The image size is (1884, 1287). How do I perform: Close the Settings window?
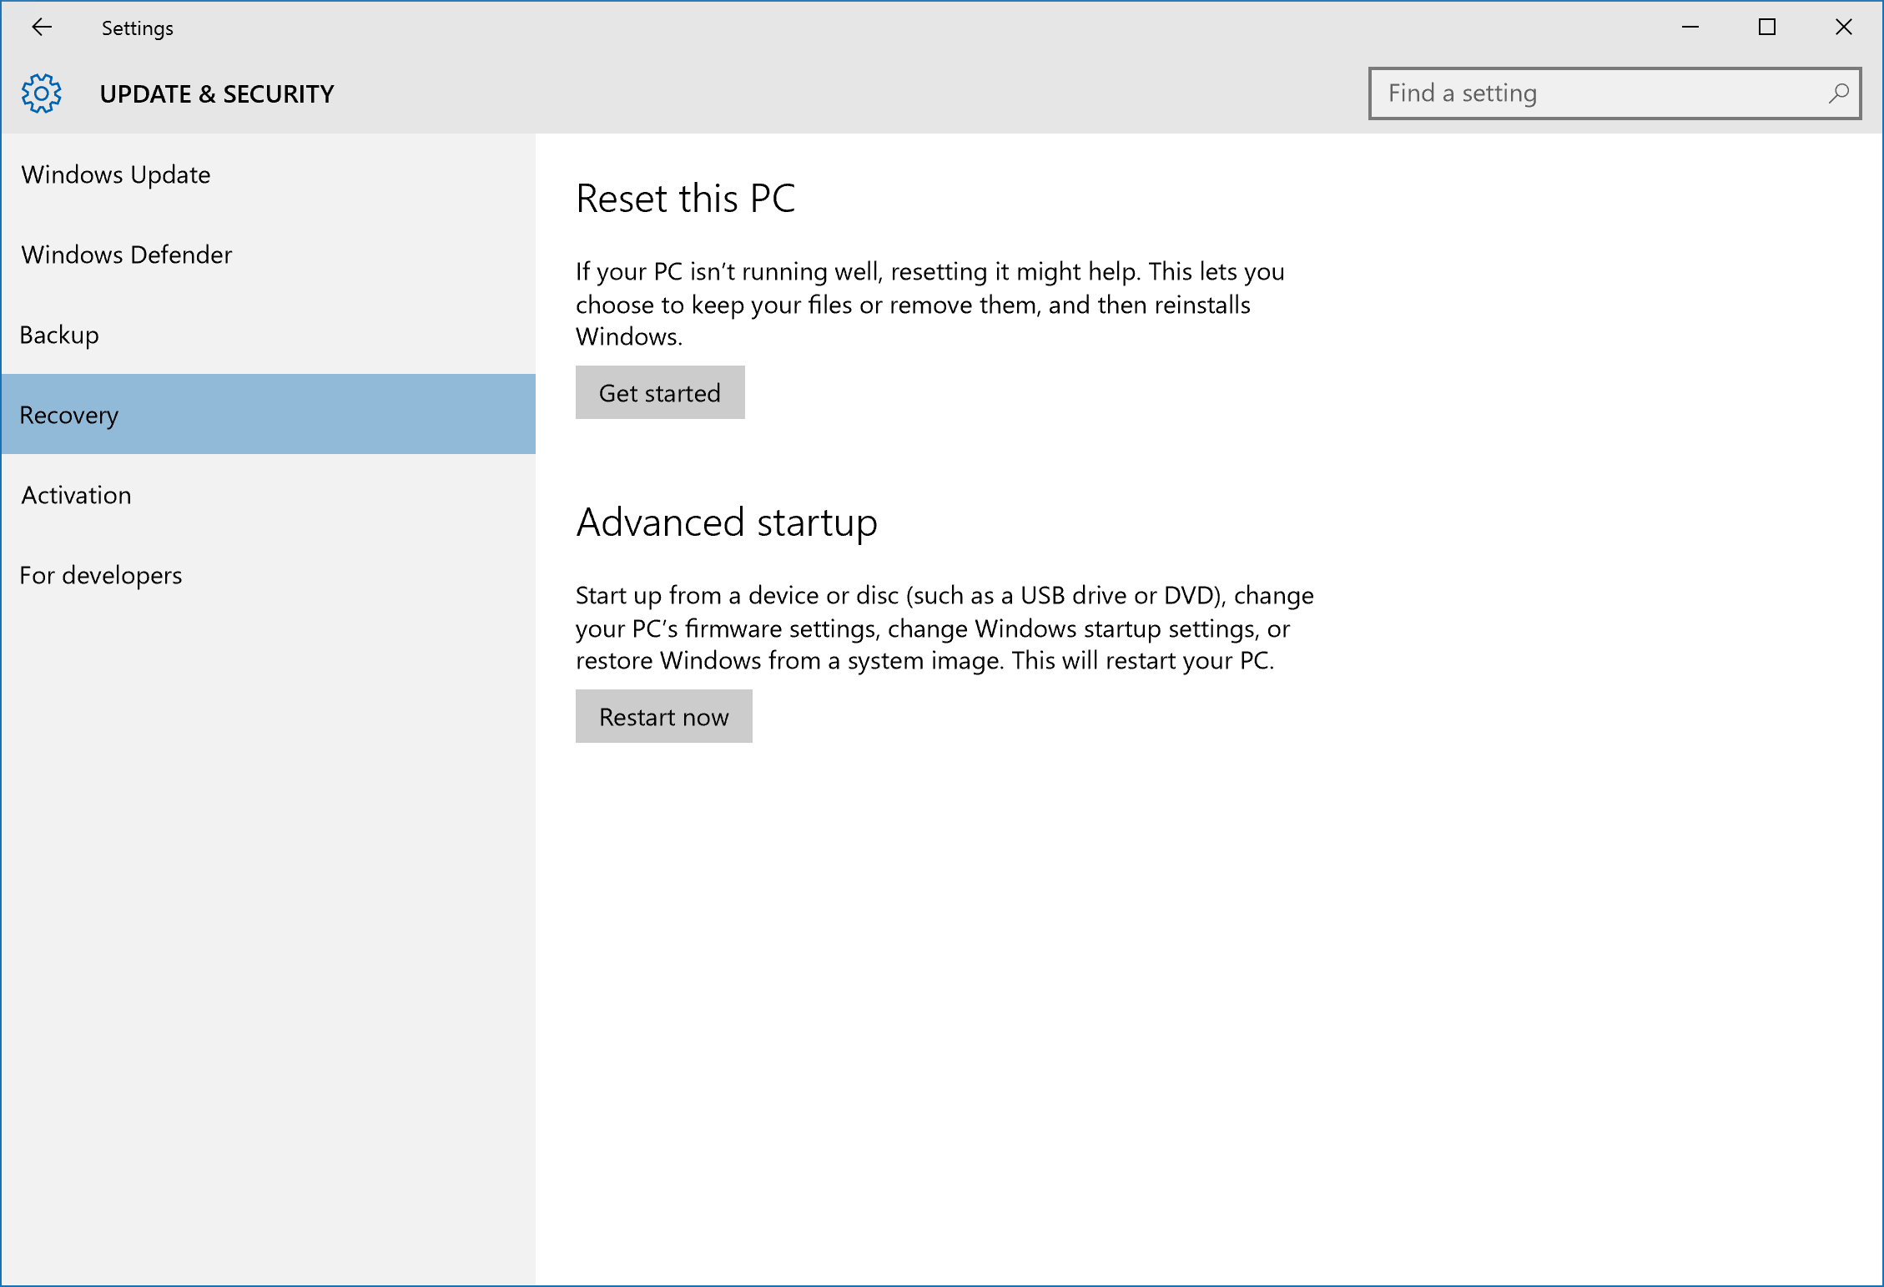(1843, 28)
